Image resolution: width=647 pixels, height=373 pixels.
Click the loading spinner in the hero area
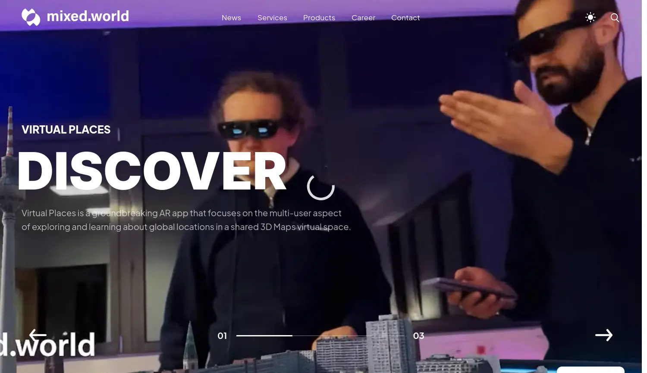(321, 186)
